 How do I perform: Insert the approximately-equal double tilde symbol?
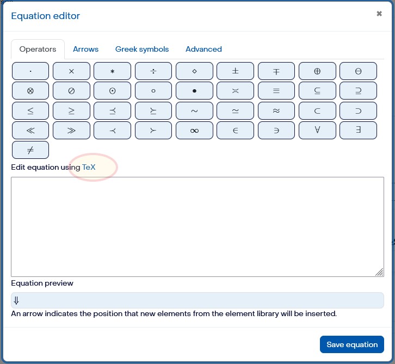click(x=276, y=111)
